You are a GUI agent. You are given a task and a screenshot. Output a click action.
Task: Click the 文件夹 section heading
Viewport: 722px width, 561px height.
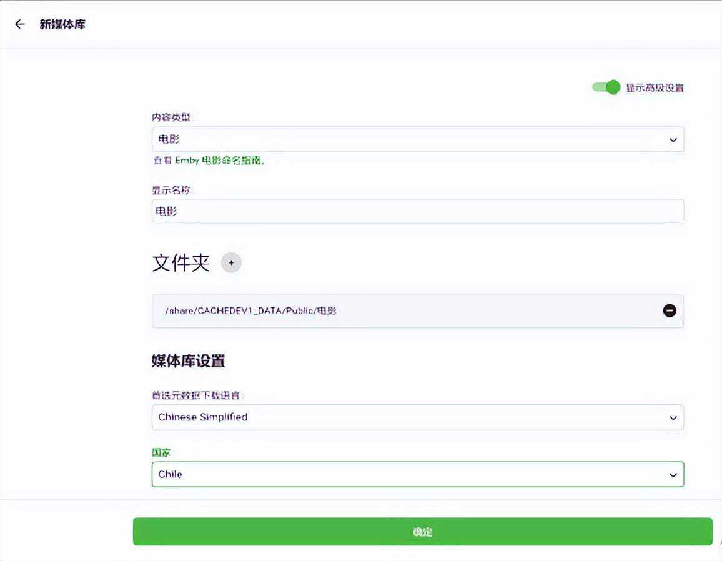click(x=180, y=263)
